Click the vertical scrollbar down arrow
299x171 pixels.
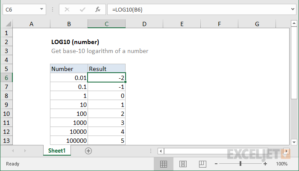coord(294,142)
